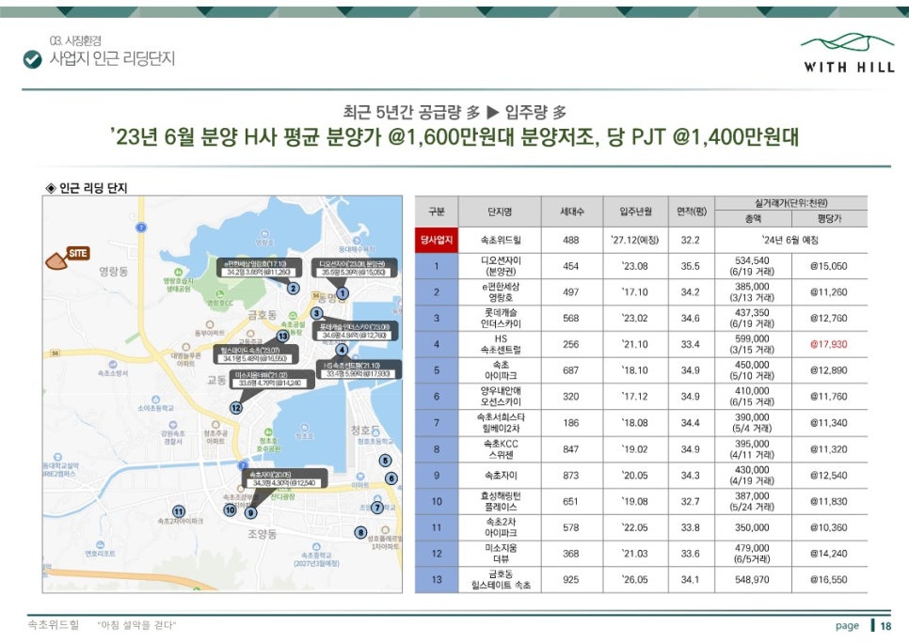
Task: Click the 디오션자이 map callout label
Action: pyautogui.click(x=354, y=268)
